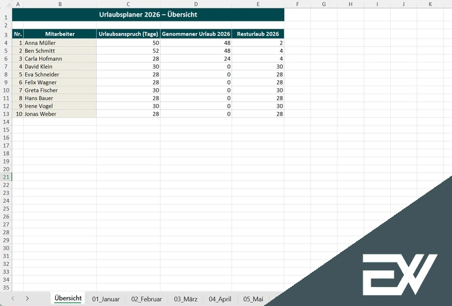452x306 pixels.
Task: Select column C header
Action: point(128,4)
